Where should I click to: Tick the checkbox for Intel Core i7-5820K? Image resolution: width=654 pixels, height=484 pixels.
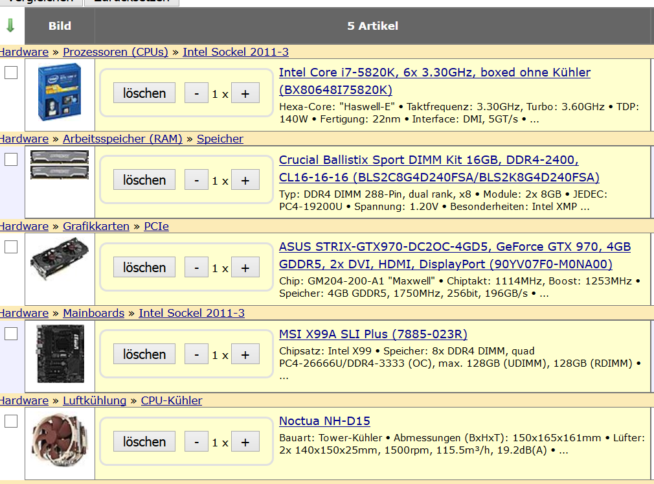click(11, 73)
